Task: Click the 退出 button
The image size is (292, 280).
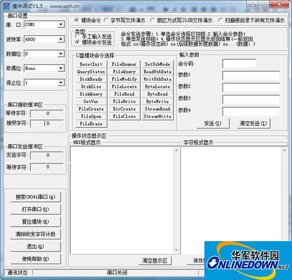Action: [x=36, y=247]
